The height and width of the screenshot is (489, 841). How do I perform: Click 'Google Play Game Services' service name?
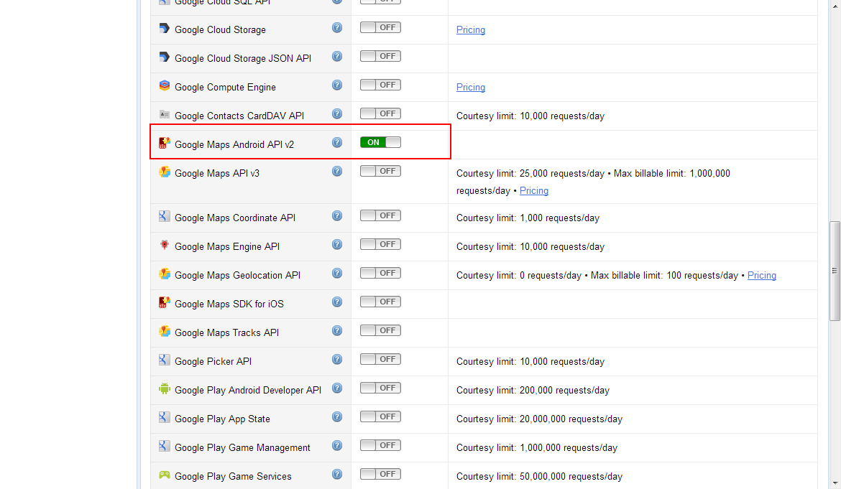pos(234,476)
